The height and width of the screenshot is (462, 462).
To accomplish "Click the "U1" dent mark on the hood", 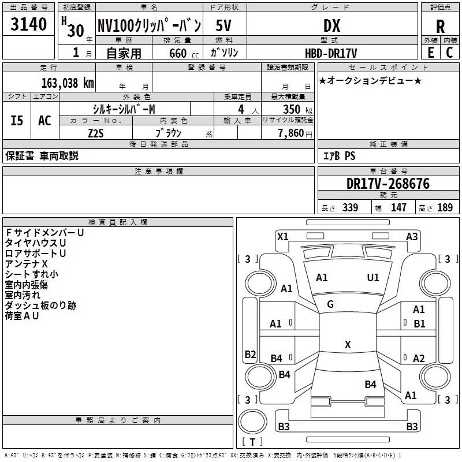I will coord(373,278).
